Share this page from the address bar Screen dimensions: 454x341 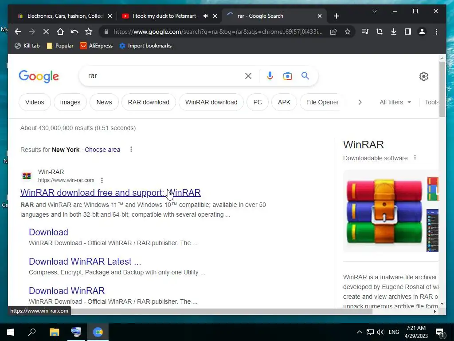[x=333, y=32]
